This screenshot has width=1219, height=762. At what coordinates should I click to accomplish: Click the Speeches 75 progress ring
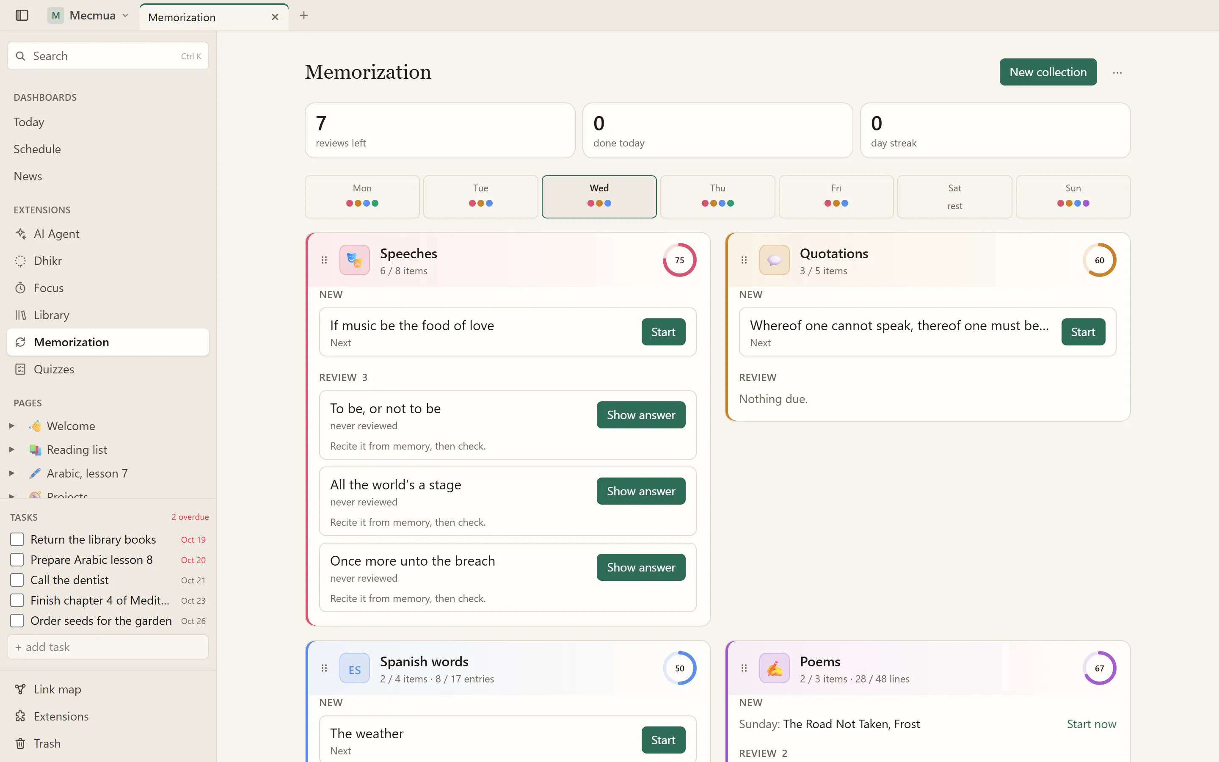(679, 260)
